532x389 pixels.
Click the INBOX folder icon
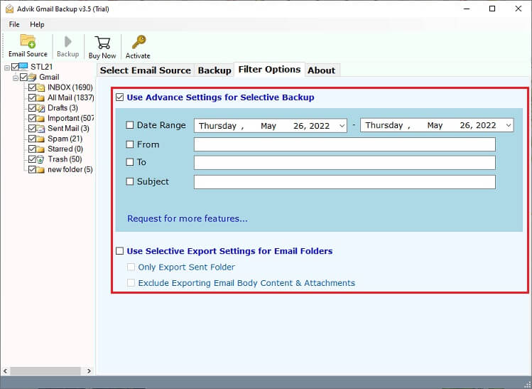click(x=40, y=87)
